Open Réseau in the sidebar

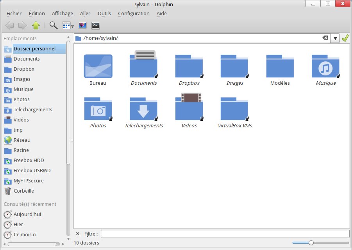pyautogui.click(x=22, y=140)
